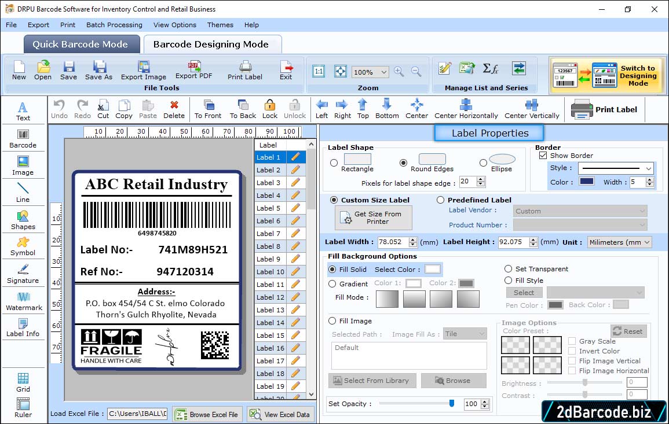This screenshot has height=424, width=669.
Task: Select Fill Image option
Action: pyautogui.click(x=332, y=321)
